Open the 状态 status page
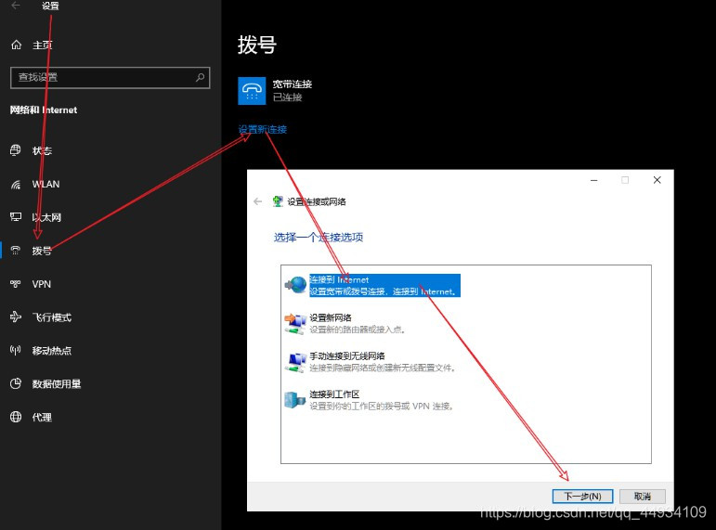Screen dimensions: 716x530 point(42,150)
